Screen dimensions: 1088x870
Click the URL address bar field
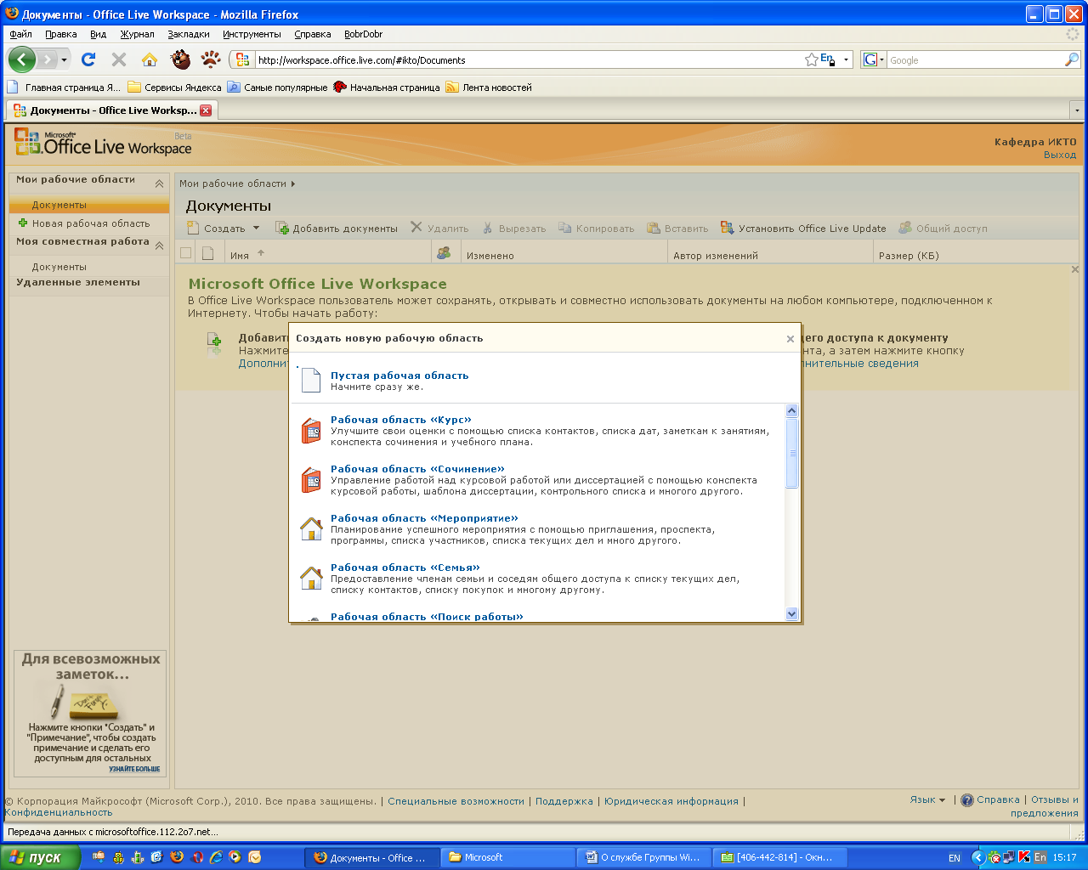527,59
